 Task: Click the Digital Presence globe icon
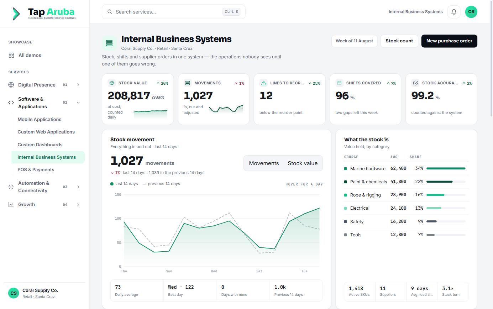pyautogui.click(x=11, y=85)
